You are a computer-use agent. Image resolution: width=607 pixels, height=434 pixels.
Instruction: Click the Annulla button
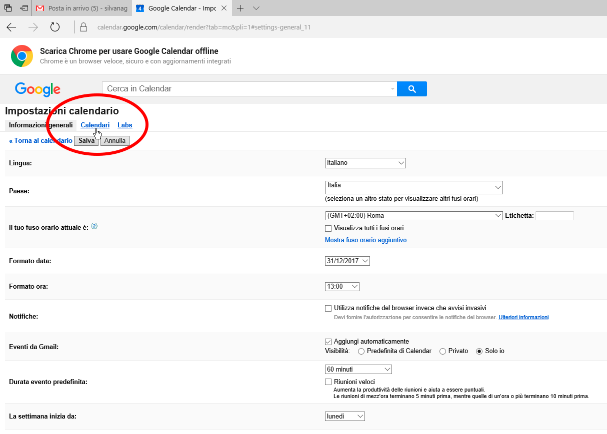(115, 141)
